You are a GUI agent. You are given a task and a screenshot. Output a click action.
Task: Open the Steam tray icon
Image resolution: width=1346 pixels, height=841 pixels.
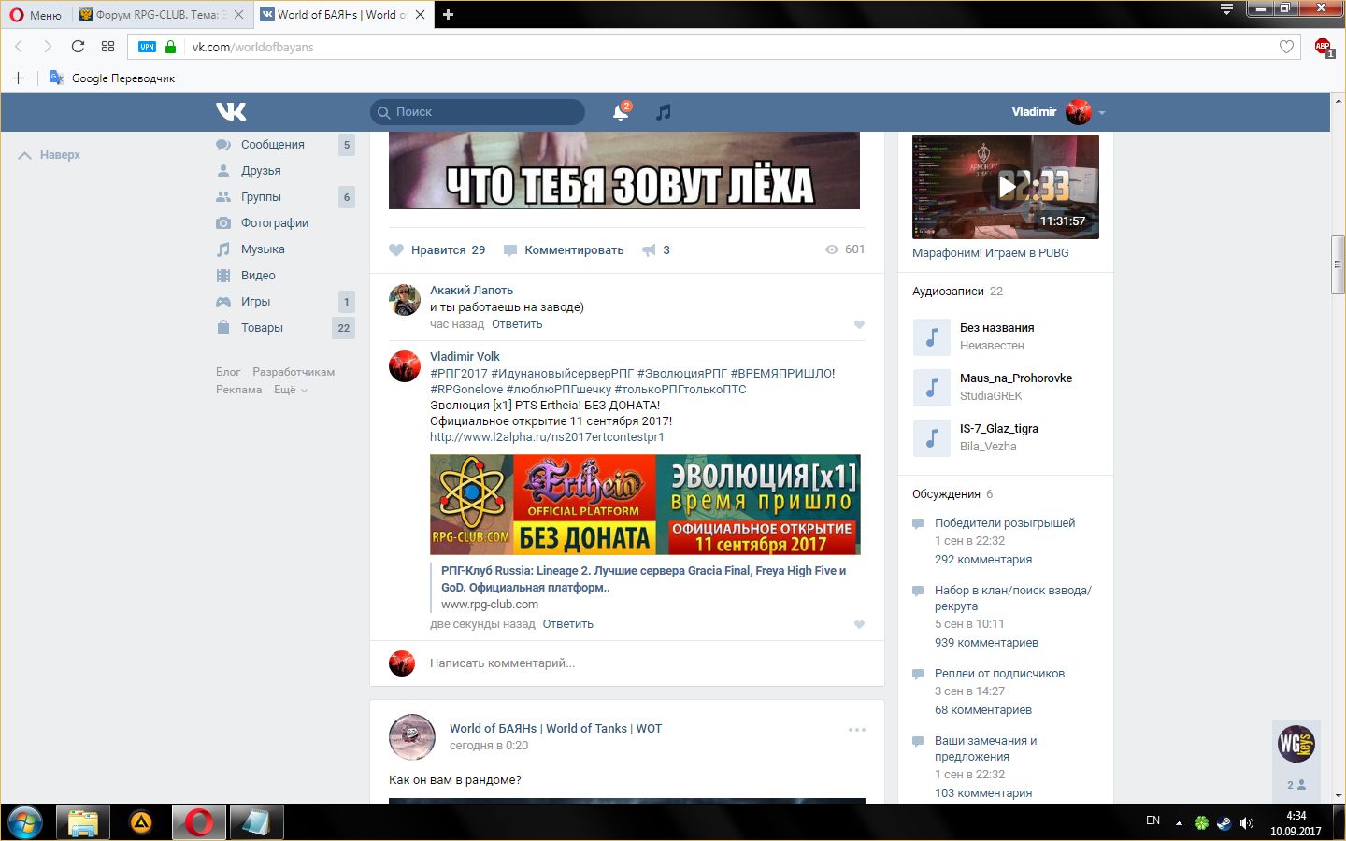click(1224, 823)
